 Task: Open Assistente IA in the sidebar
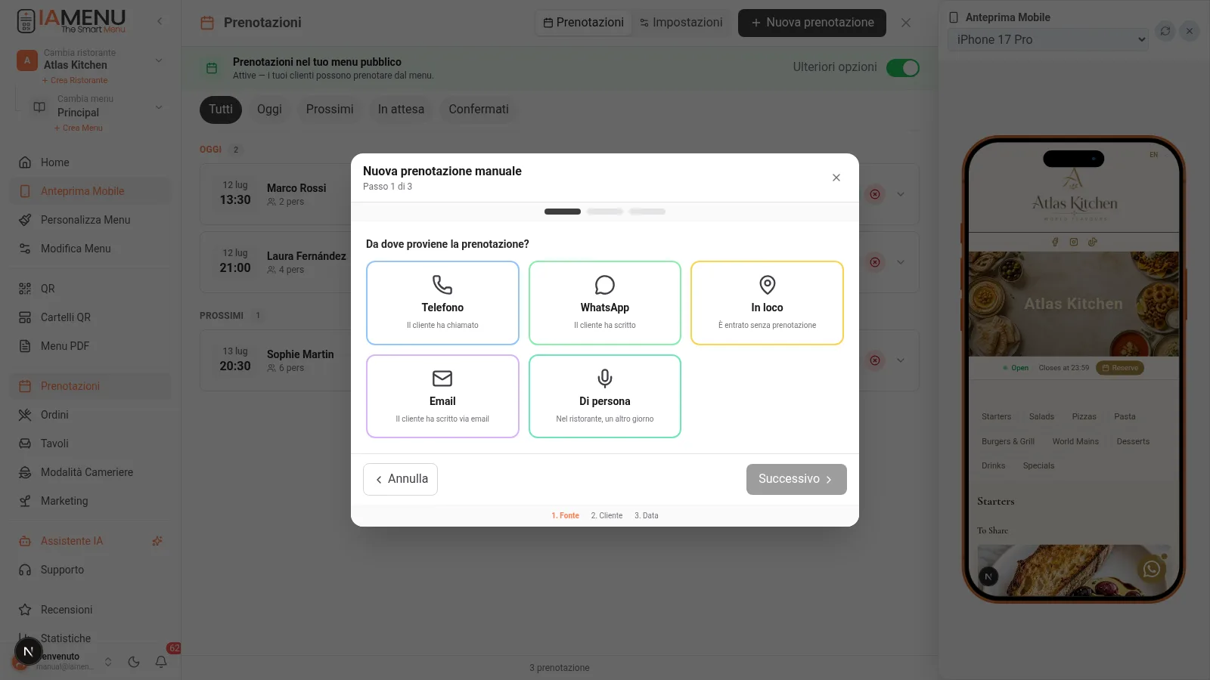[91, 541]
